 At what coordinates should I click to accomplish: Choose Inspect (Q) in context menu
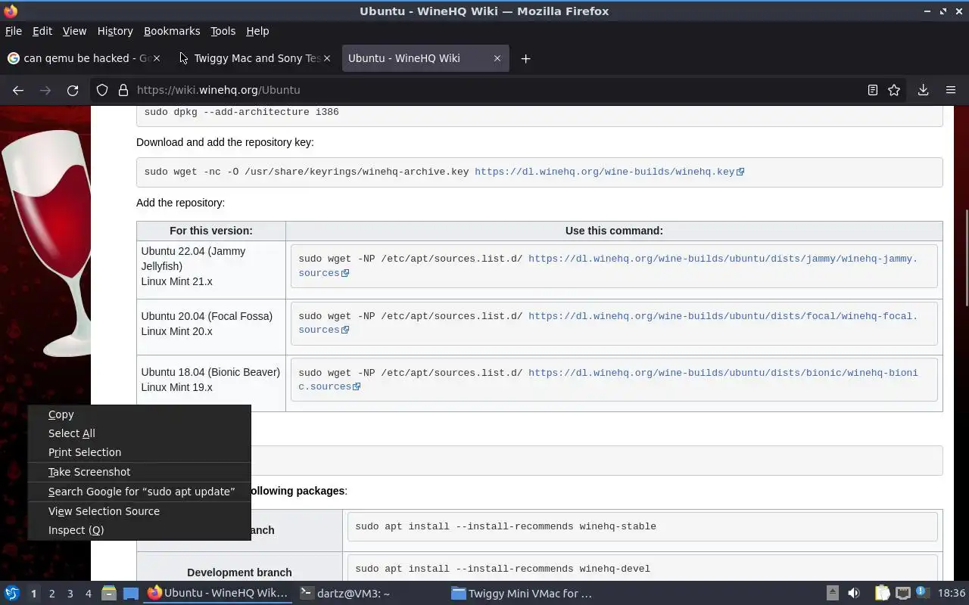point(139,530)
